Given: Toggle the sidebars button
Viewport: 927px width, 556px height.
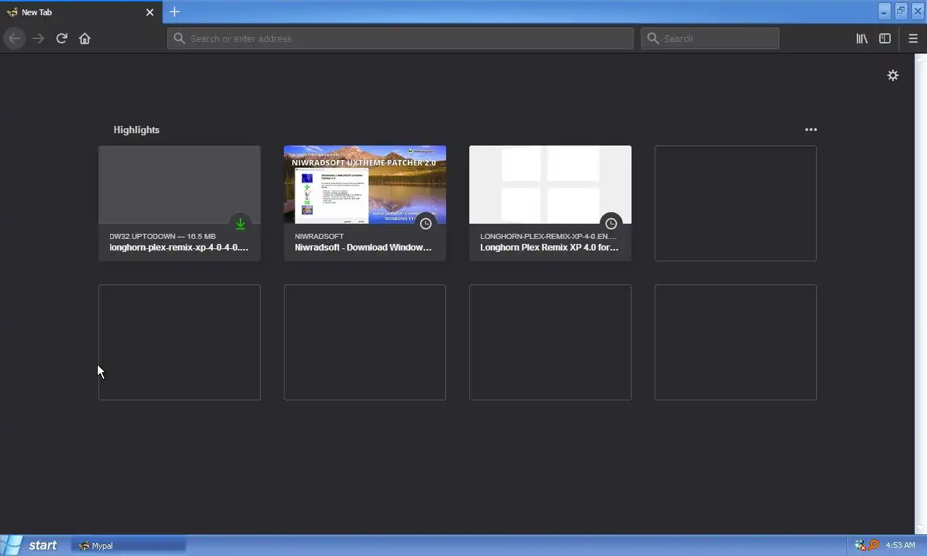Looking at the screenshot, I should (885, 38).
